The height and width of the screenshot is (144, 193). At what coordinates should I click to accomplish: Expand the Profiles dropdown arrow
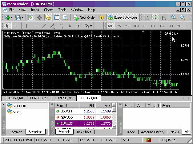point(22,18)
